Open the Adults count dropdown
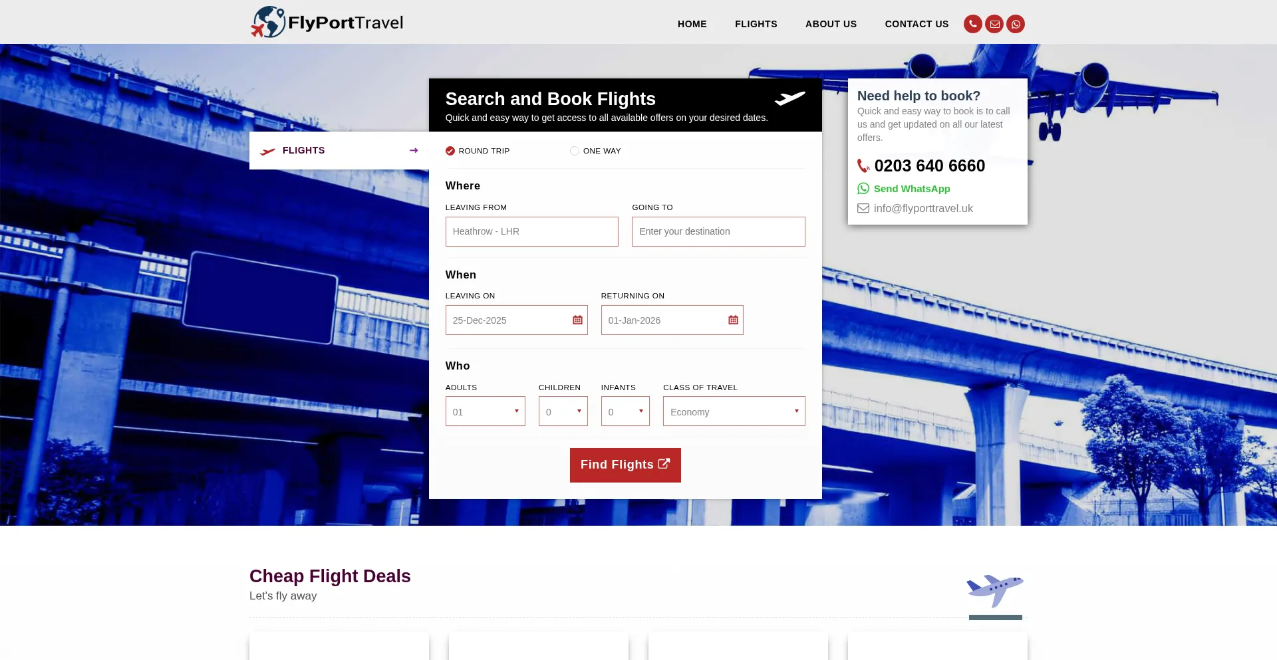Viewport: 1277px width, 660px height. (x=485, y=411)
